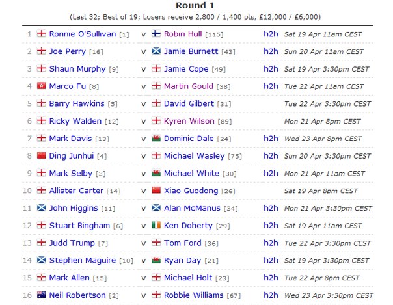Open the h2h link for Robertson v Williams
The height and width of the screenshot is (305, 393).
pyautogui.click(x=271, y=295)
